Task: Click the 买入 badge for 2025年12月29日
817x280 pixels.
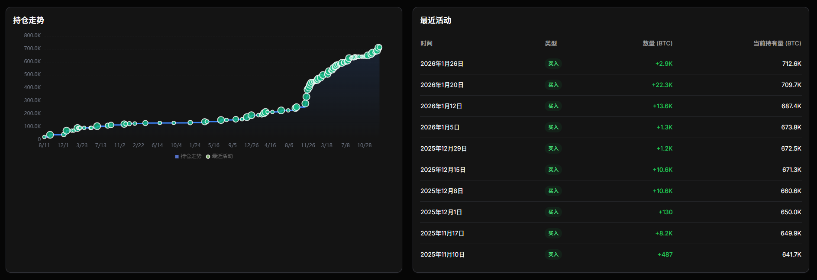Action: 553,148
